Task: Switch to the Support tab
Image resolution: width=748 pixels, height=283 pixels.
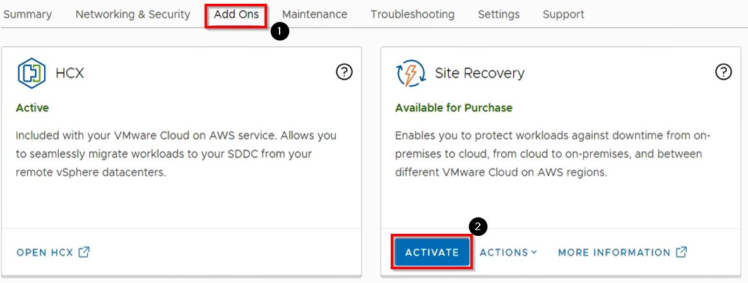Action: (564, 14)
